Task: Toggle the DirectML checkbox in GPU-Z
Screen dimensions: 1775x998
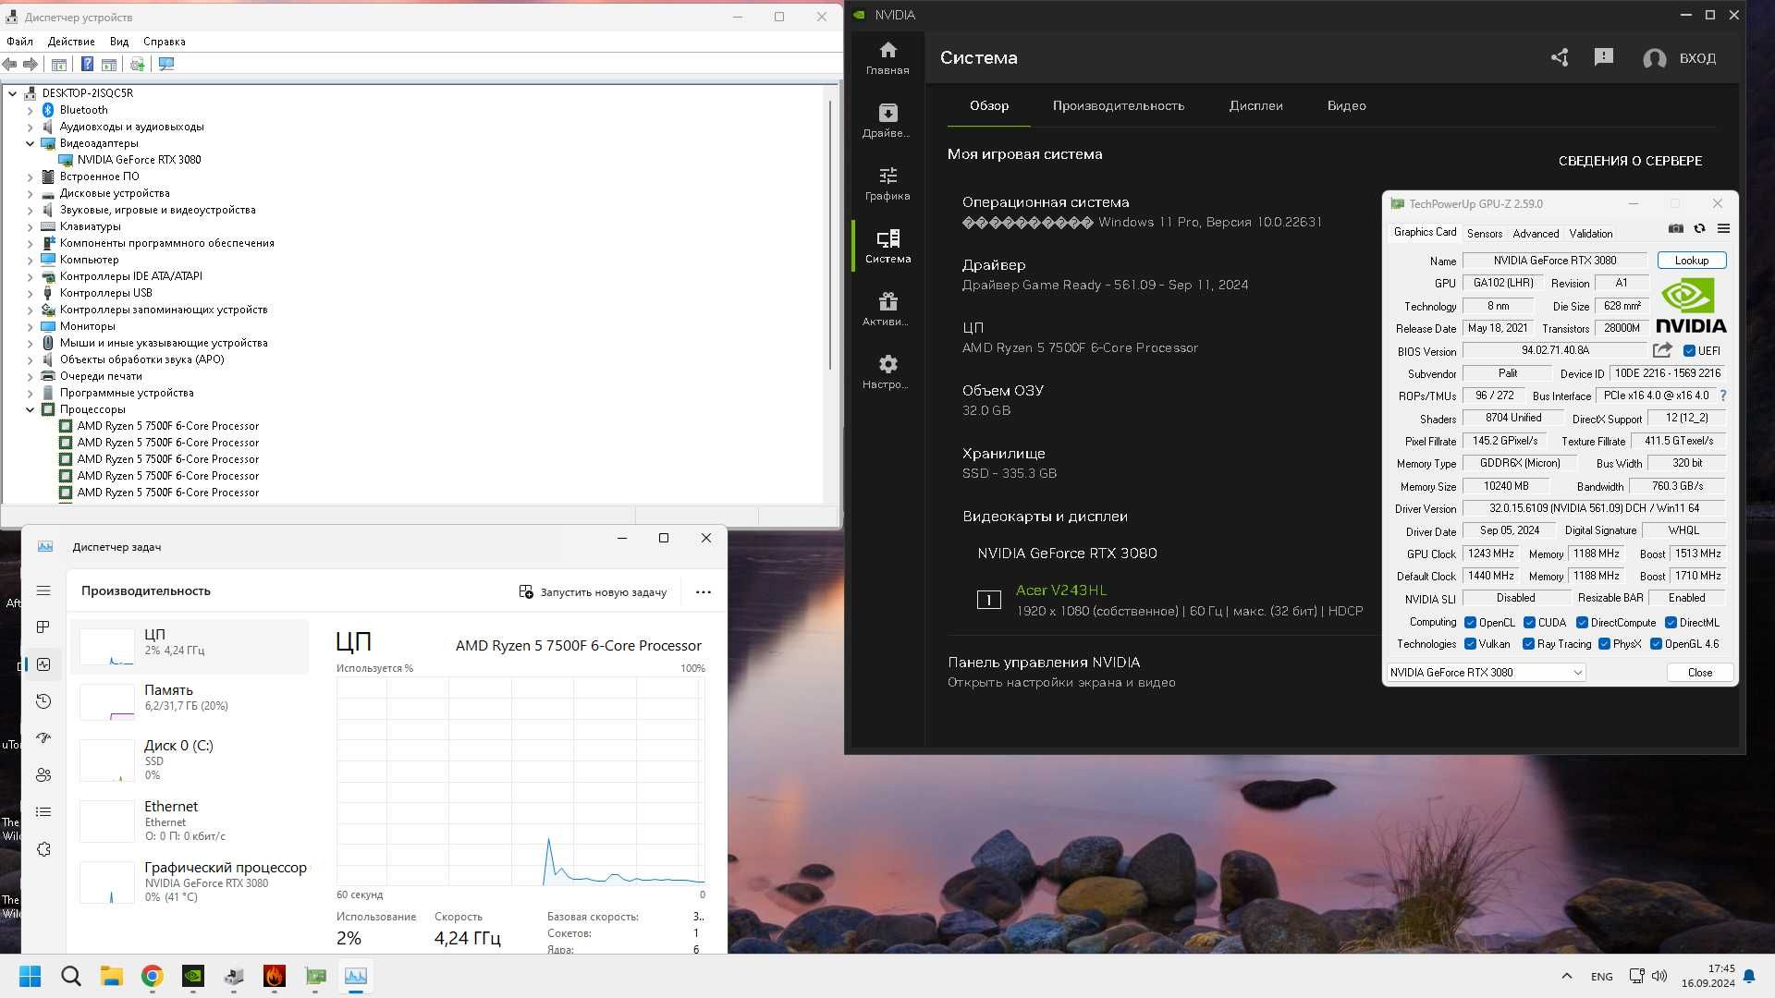Action: (1671, 623)
